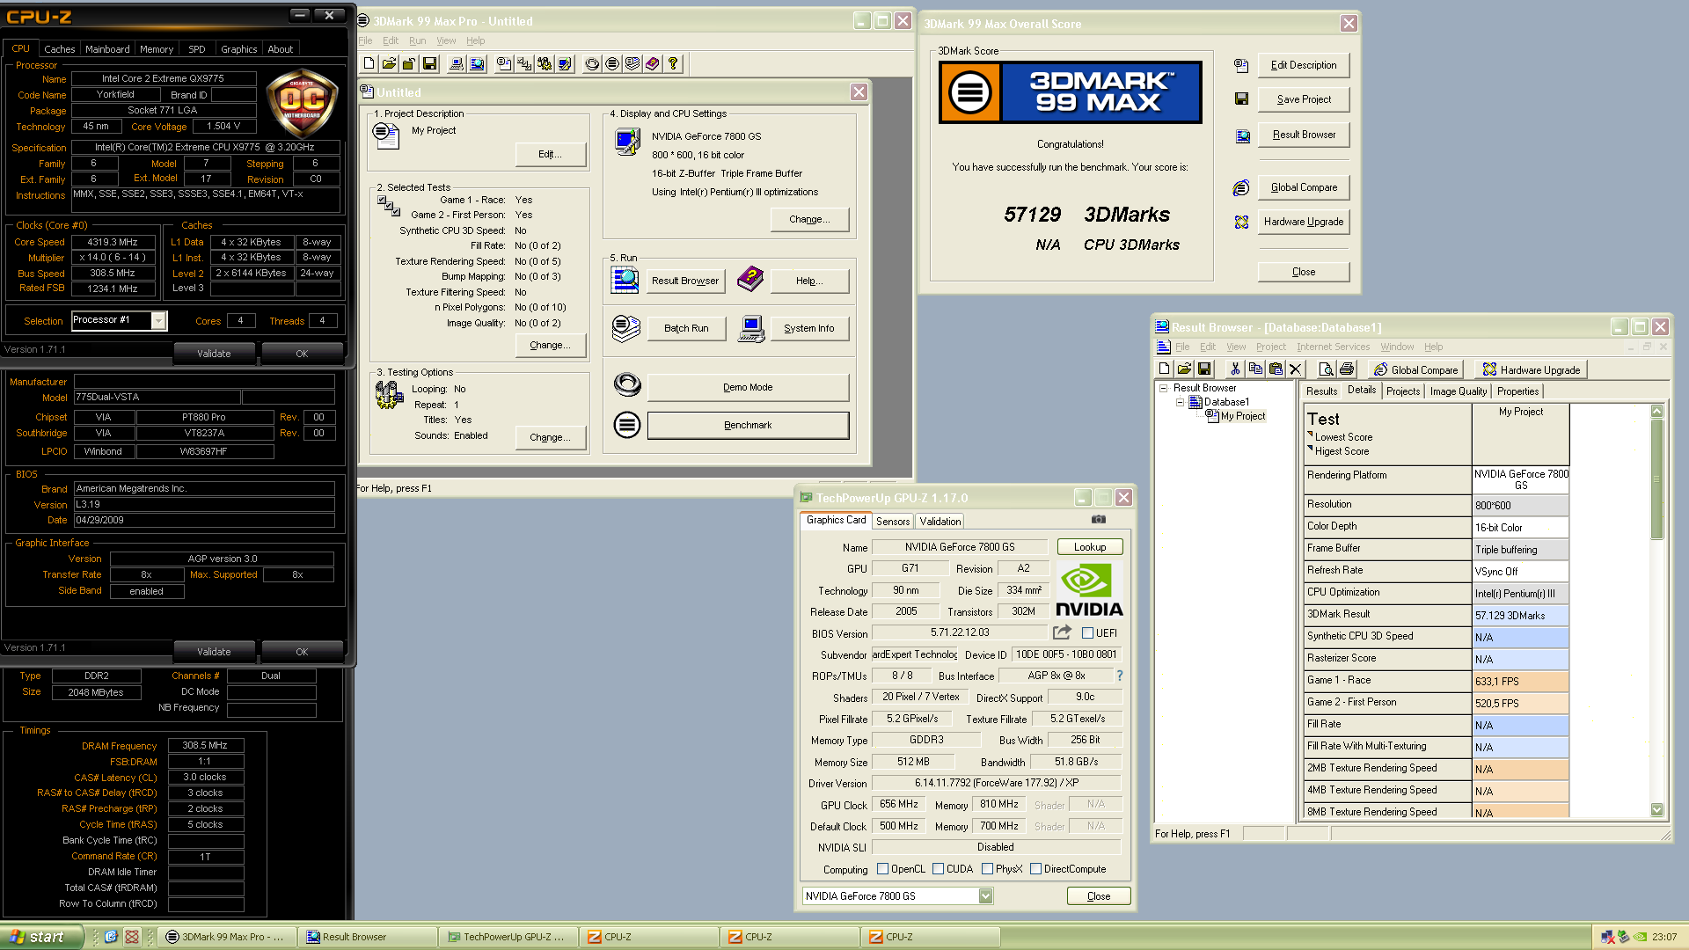Click the cut scissors icon in Result Browser

pos(1235,369)
